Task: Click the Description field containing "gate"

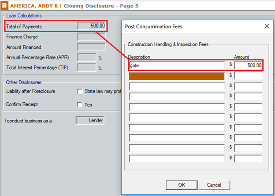Action: point(177,66)
